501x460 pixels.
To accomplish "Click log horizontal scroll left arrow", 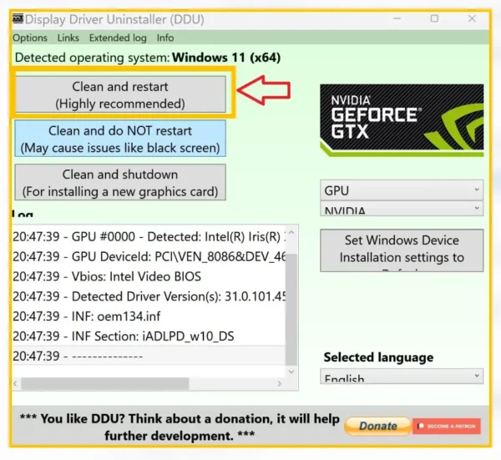I will tap(15, 383).
